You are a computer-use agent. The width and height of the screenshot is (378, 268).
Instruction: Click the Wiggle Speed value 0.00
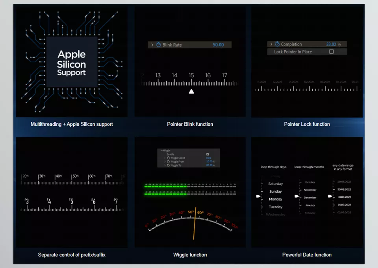point(209,158)
